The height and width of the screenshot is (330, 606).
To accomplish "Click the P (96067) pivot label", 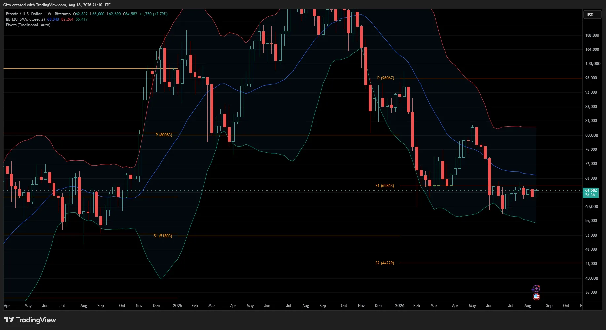I will pos(386,78).
